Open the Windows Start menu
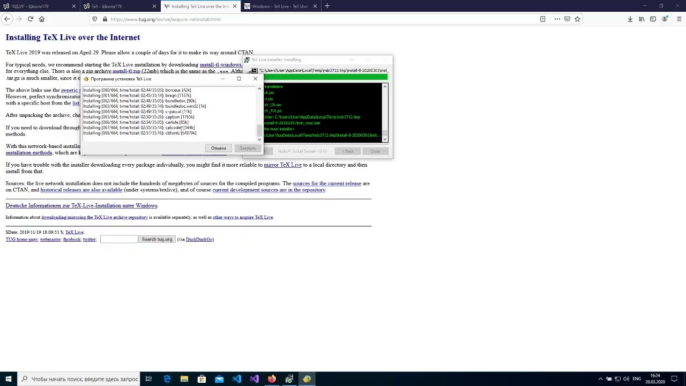Viewport: 686px width, 386px height. coord(8,379)
